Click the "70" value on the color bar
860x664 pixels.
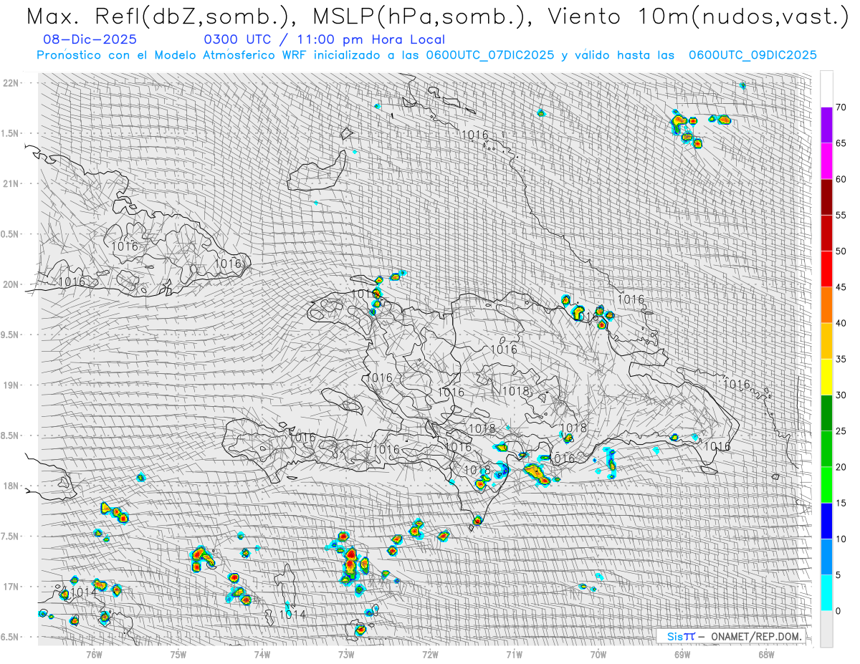pyautogui.click(x=841, y=107)
